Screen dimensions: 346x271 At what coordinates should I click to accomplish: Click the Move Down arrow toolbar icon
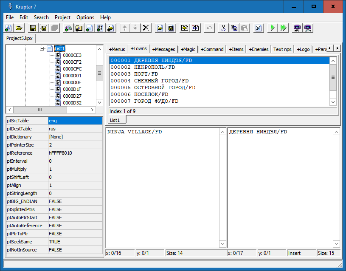coord(135,28)
